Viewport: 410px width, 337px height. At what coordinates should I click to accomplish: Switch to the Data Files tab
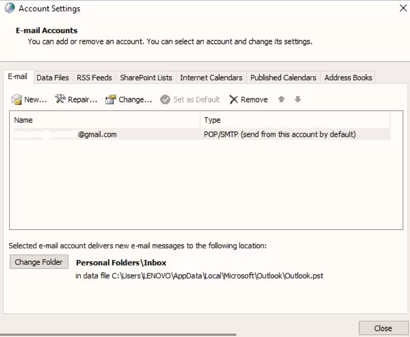click(52, 77)
